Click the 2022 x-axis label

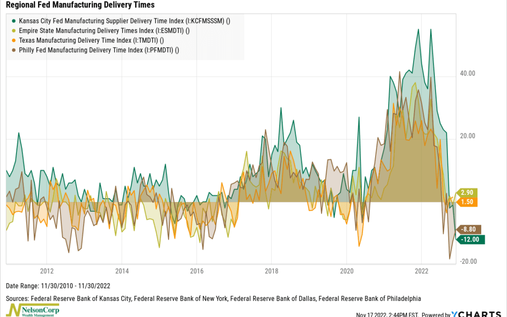coord(421,271)
